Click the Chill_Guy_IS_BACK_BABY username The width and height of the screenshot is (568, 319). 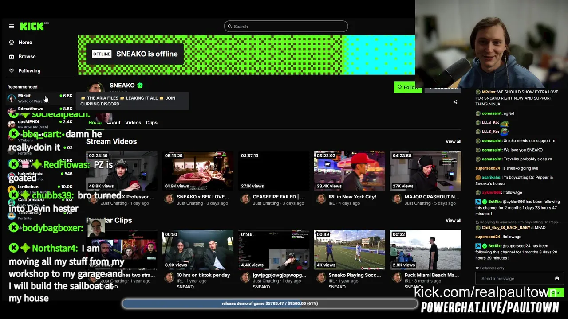click(507, 228)
